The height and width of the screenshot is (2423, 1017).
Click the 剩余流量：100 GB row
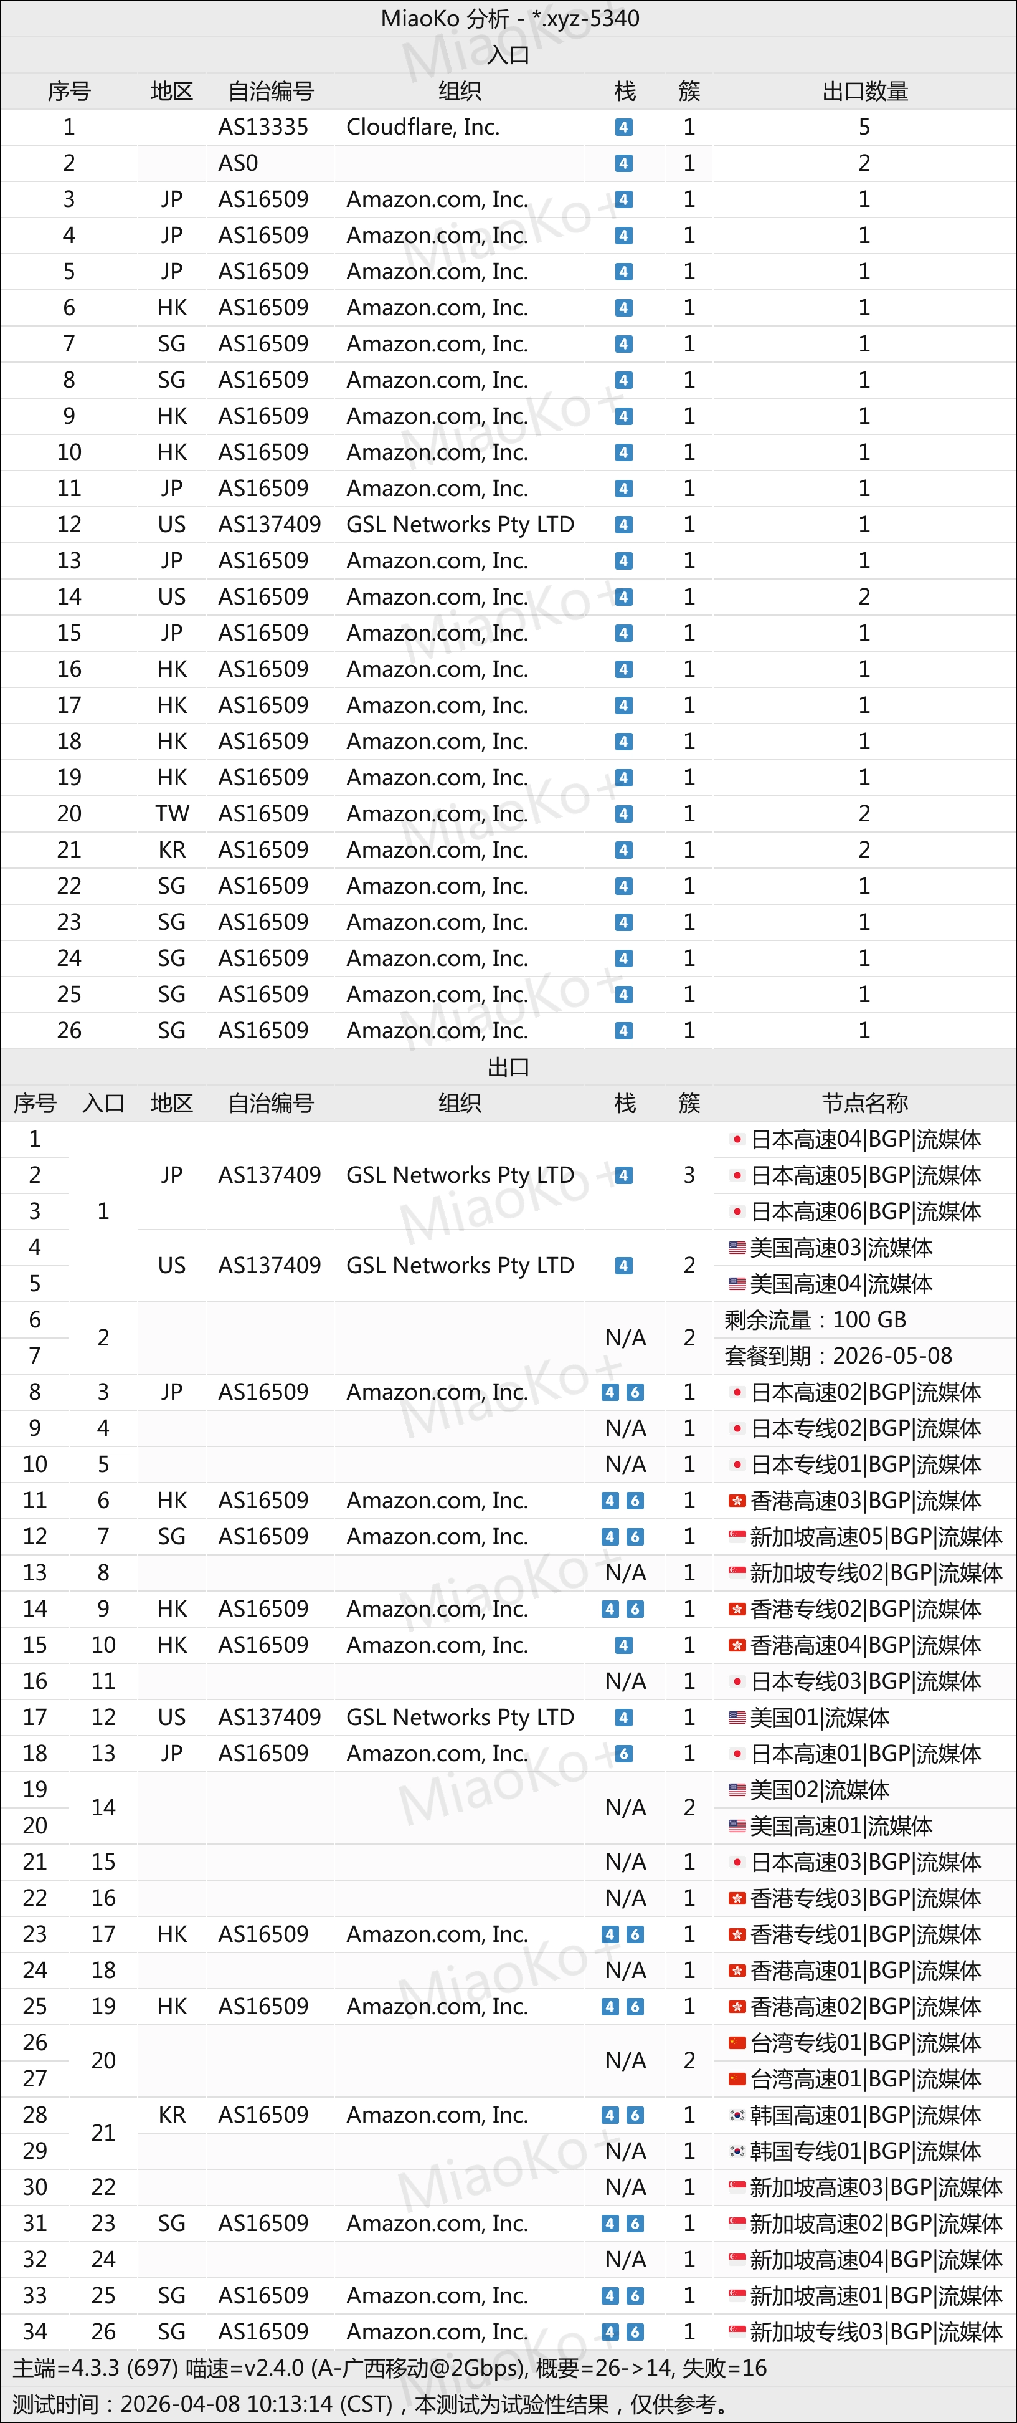click(x=816, y=1320)
